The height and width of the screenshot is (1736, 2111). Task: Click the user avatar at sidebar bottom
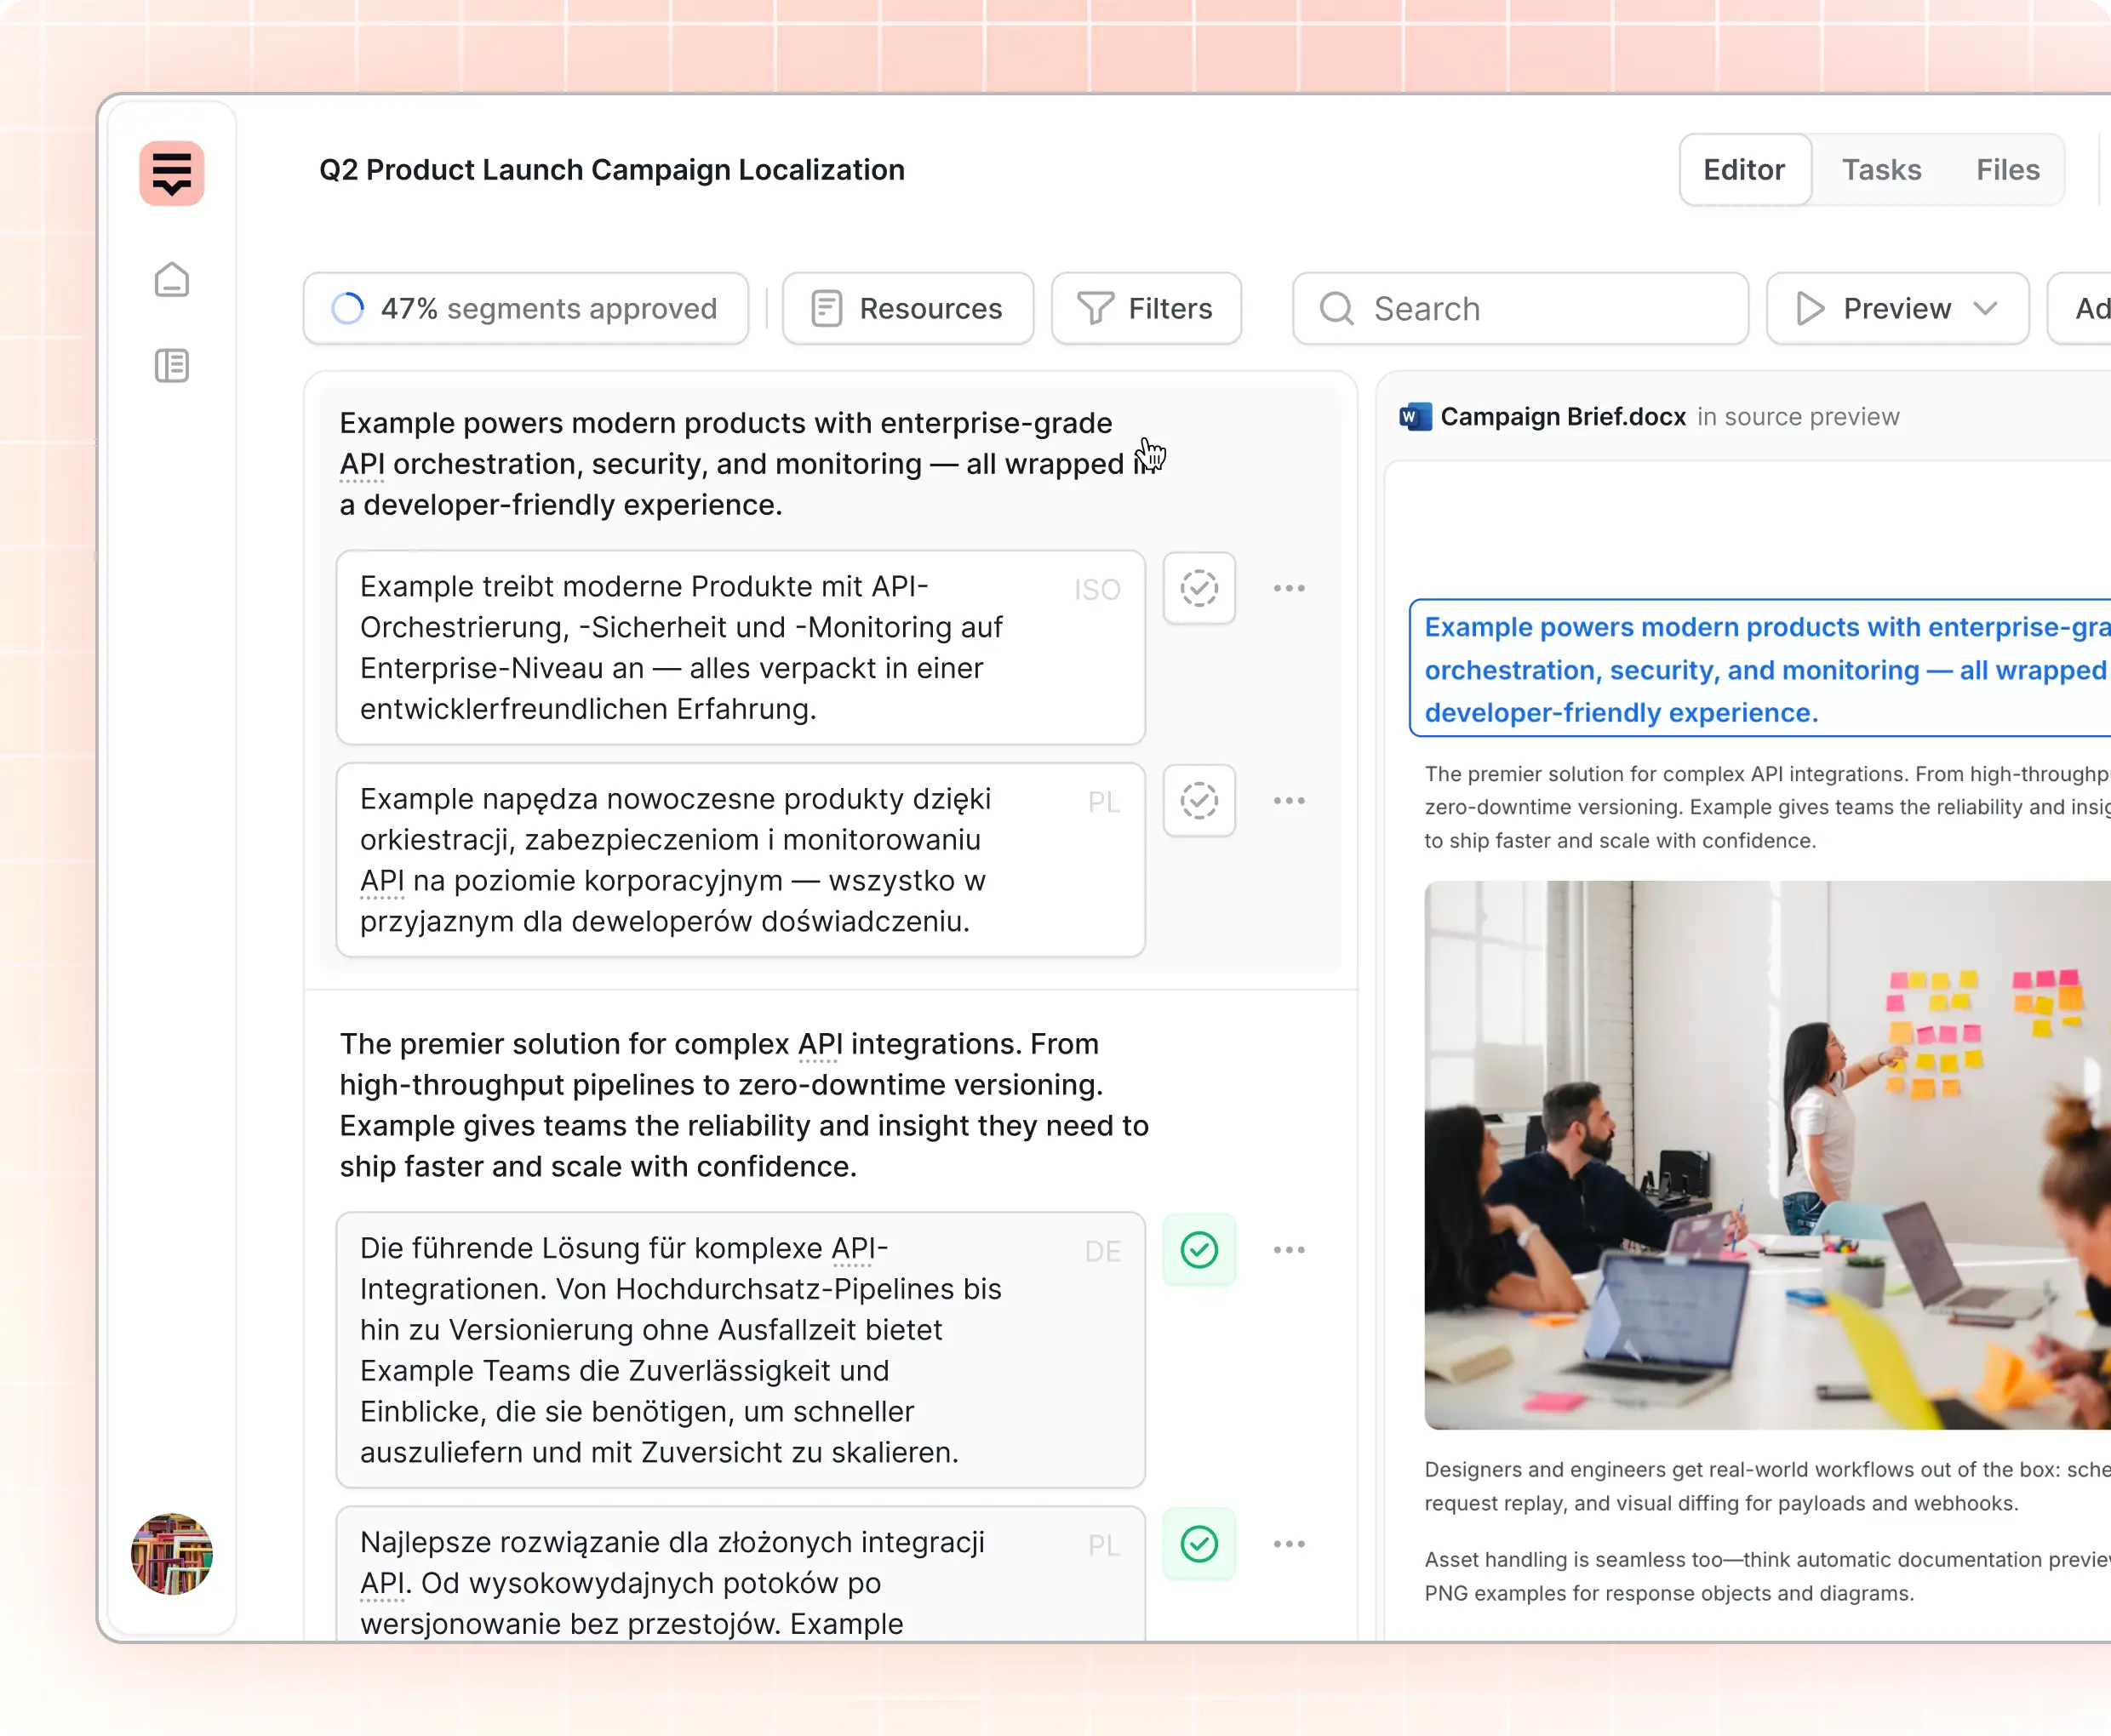click(x=172, y=1554)
